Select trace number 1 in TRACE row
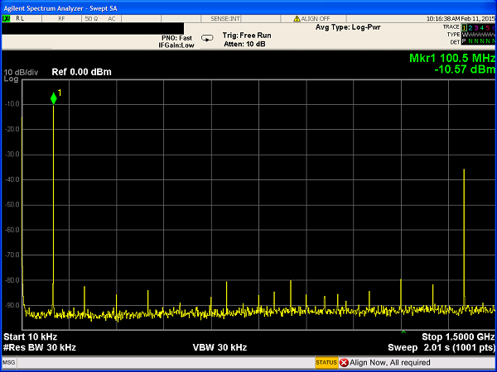The width and height of the screenshot is (497, 372). point(466,27)
